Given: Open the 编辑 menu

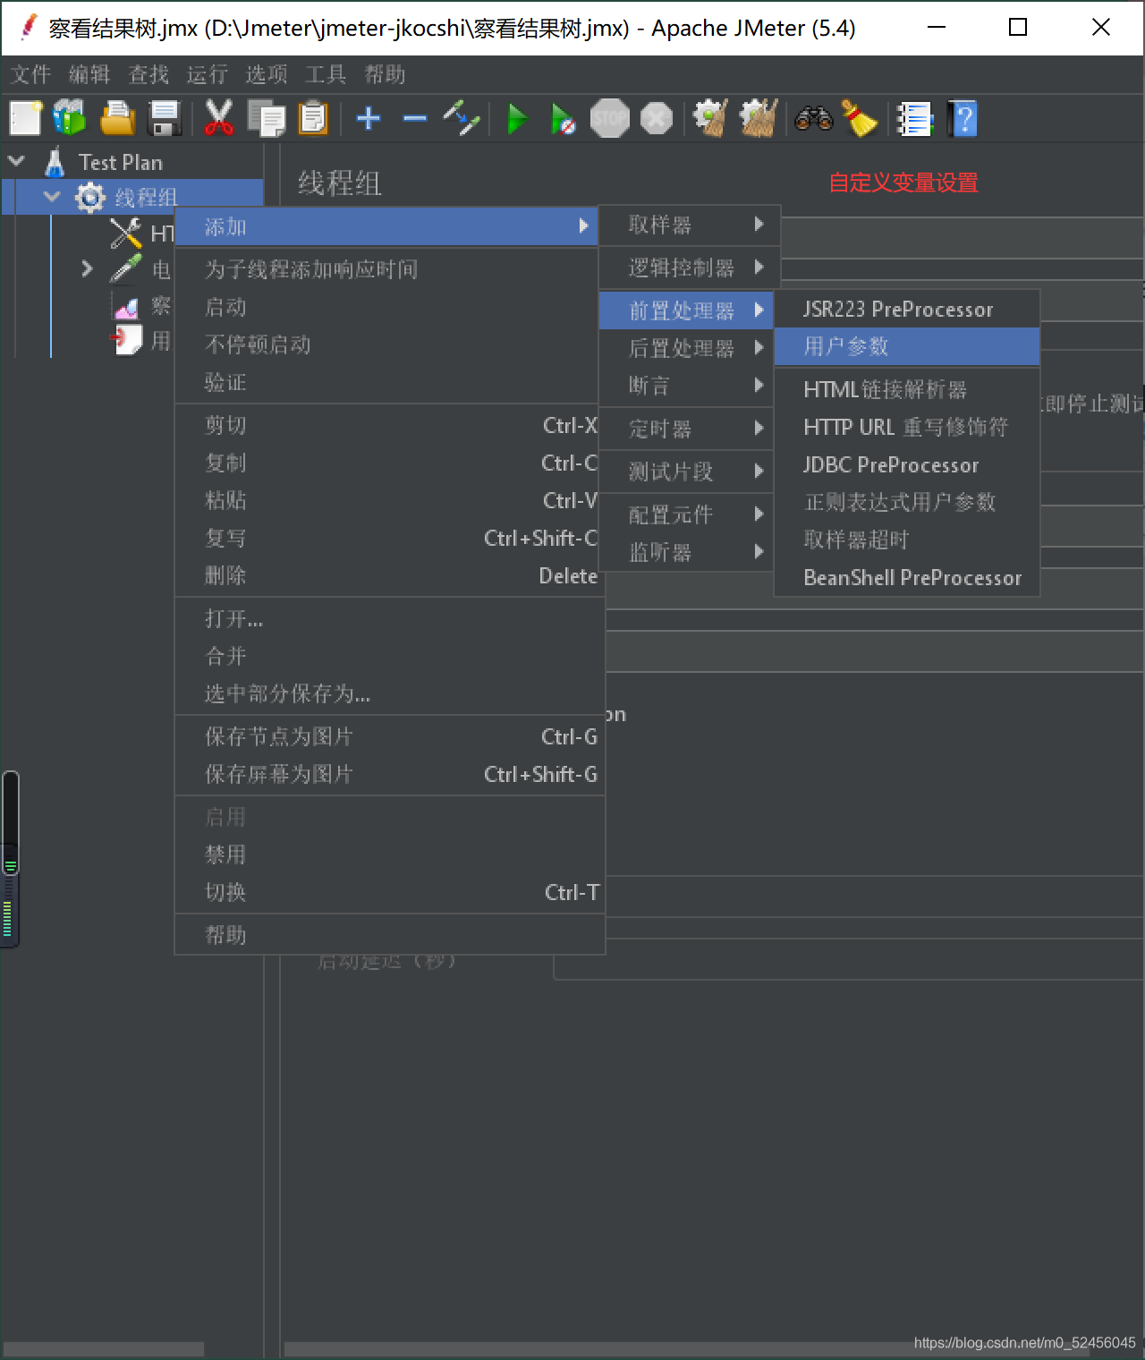Looking at the screenshot, I should click(89, 74).
